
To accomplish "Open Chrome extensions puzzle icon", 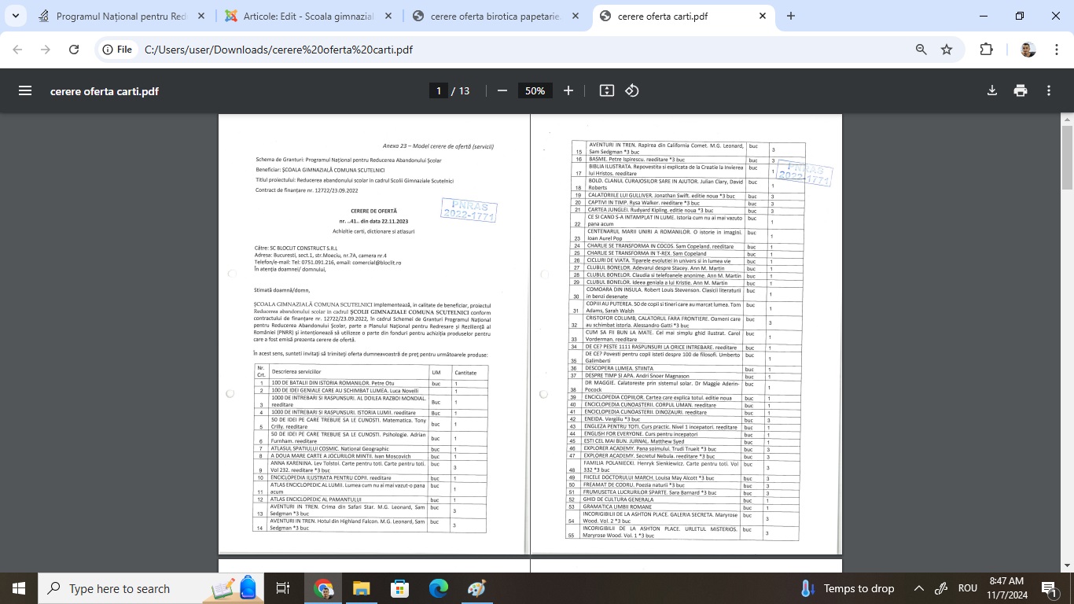I will (x=986, y=50).
